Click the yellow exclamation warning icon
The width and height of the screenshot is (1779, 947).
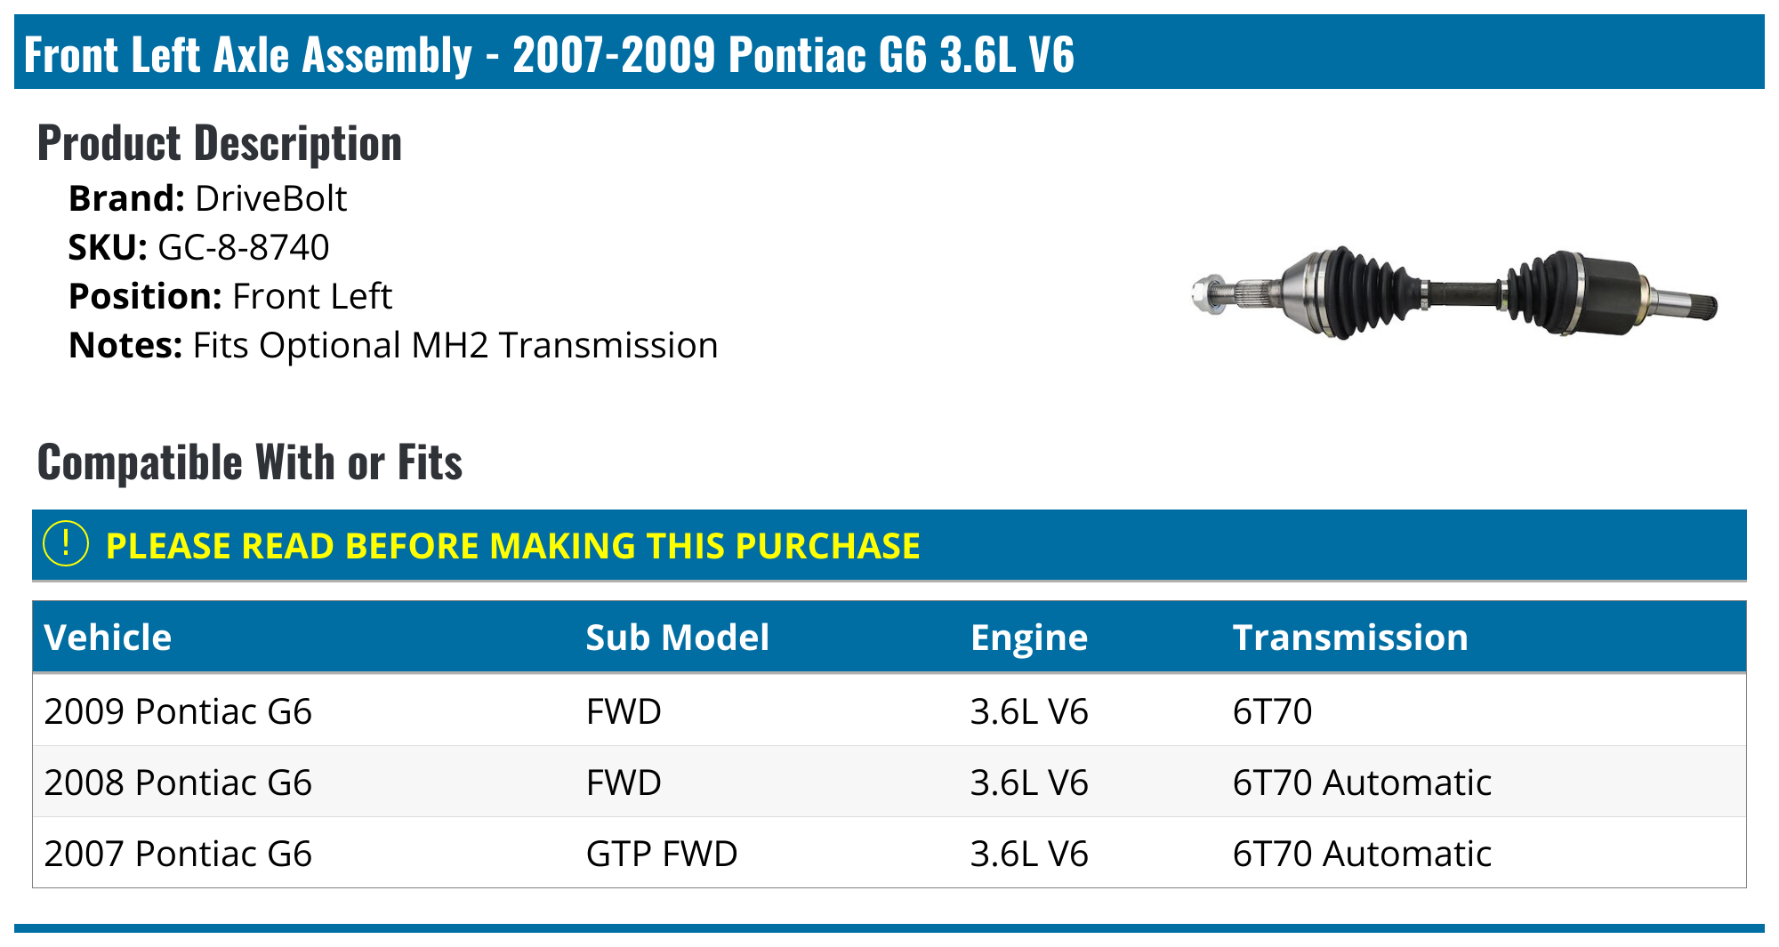coord(66,544)
